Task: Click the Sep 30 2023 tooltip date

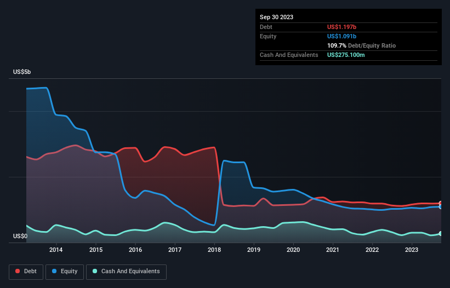Action: (x=276, y=17)
